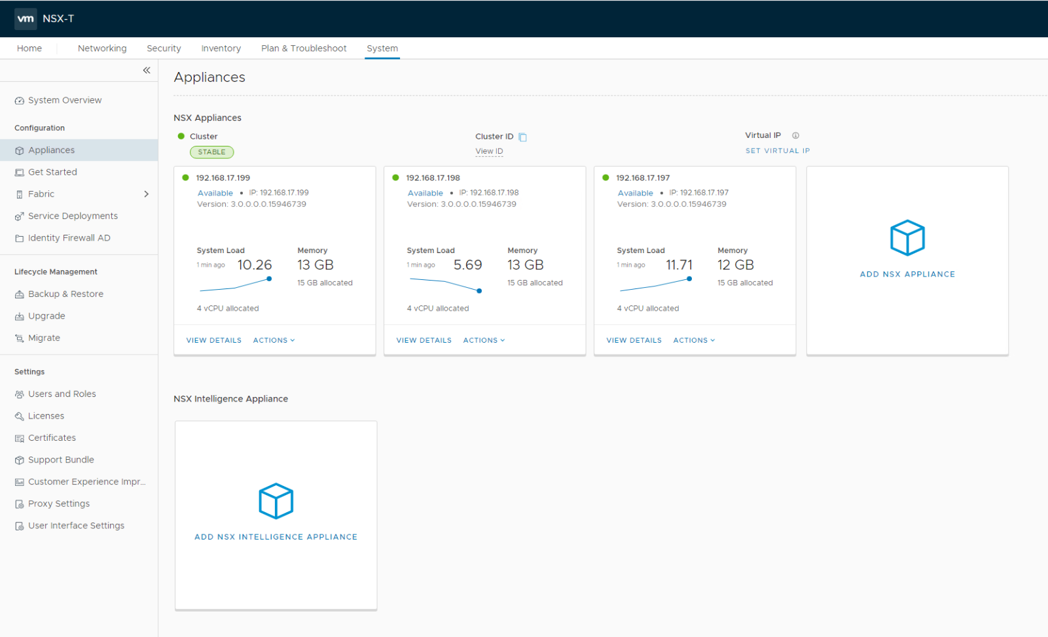Copy the Cluster ID using the copy icon
1048x637 pixels.
[522, 136]
